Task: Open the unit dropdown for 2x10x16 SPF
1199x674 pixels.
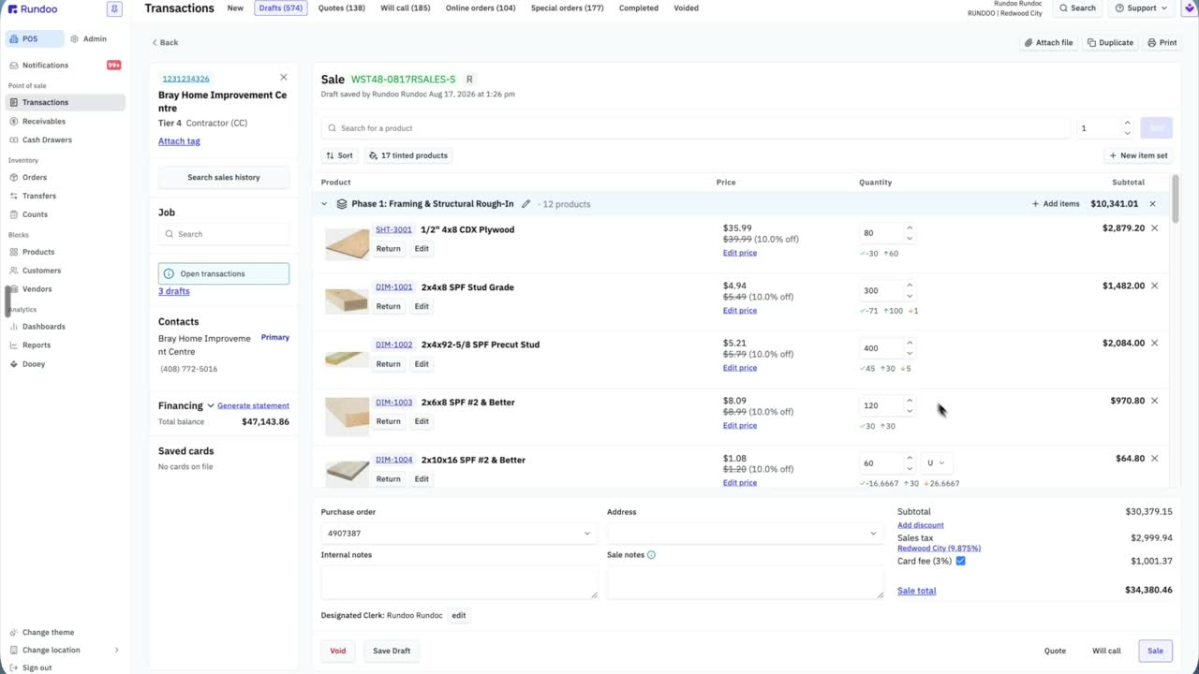Action: pos(937,463)
